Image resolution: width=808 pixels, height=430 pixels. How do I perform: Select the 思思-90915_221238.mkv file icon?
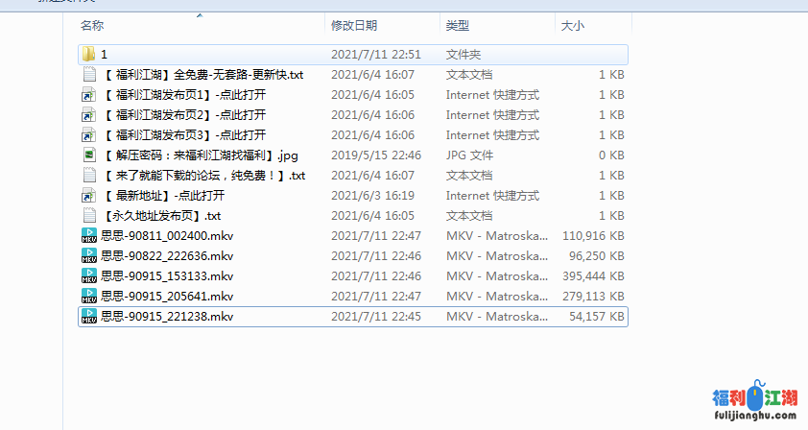pyautogui.click(x=88, y=317)
